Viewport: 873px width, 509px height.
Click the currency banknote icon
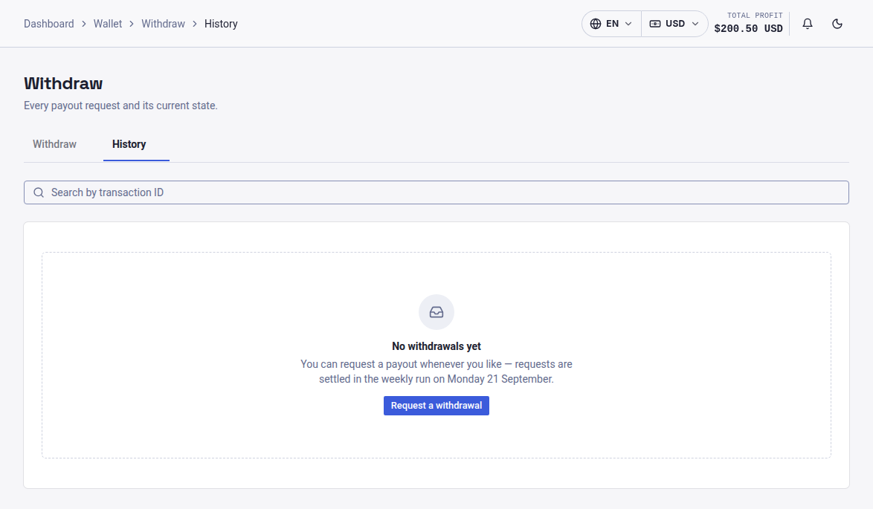click(x=655, y=24)
